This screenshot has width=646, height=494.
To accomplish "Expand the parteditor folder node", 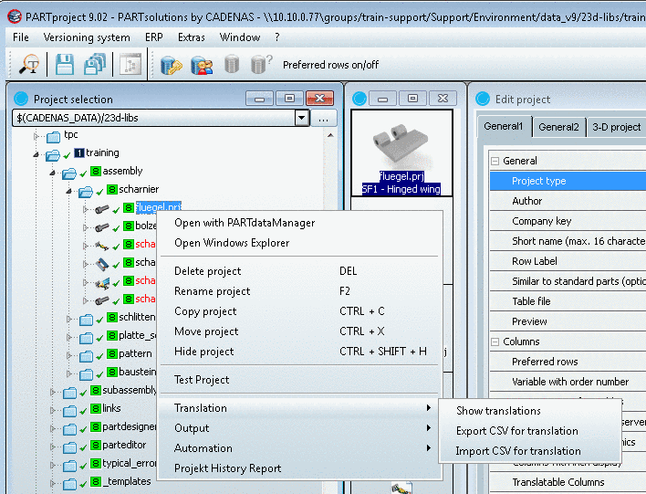I will 53,447.
